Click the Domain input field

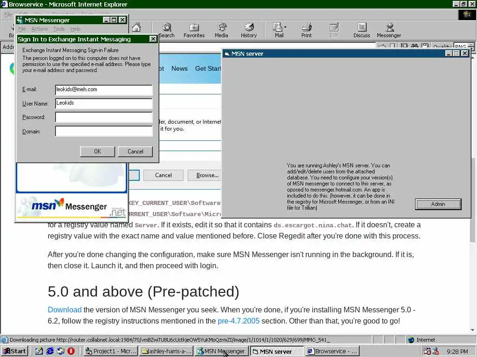(x=104, y=131)
